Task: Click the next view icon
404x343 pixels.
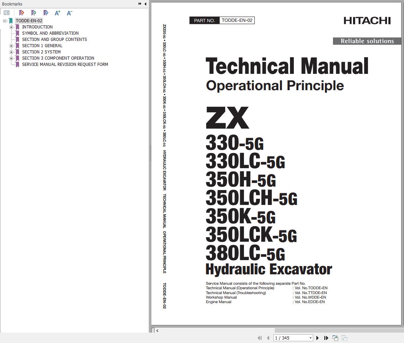Action: [x=344, y=338]
